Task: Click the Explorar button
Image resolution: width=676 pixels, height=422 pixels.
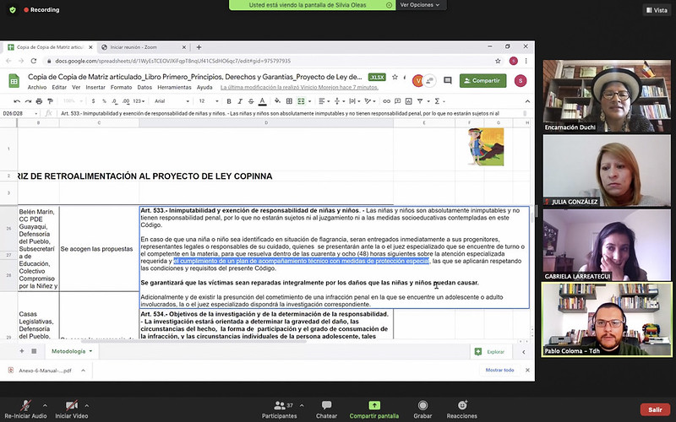Action: click(x=489, y=352)
